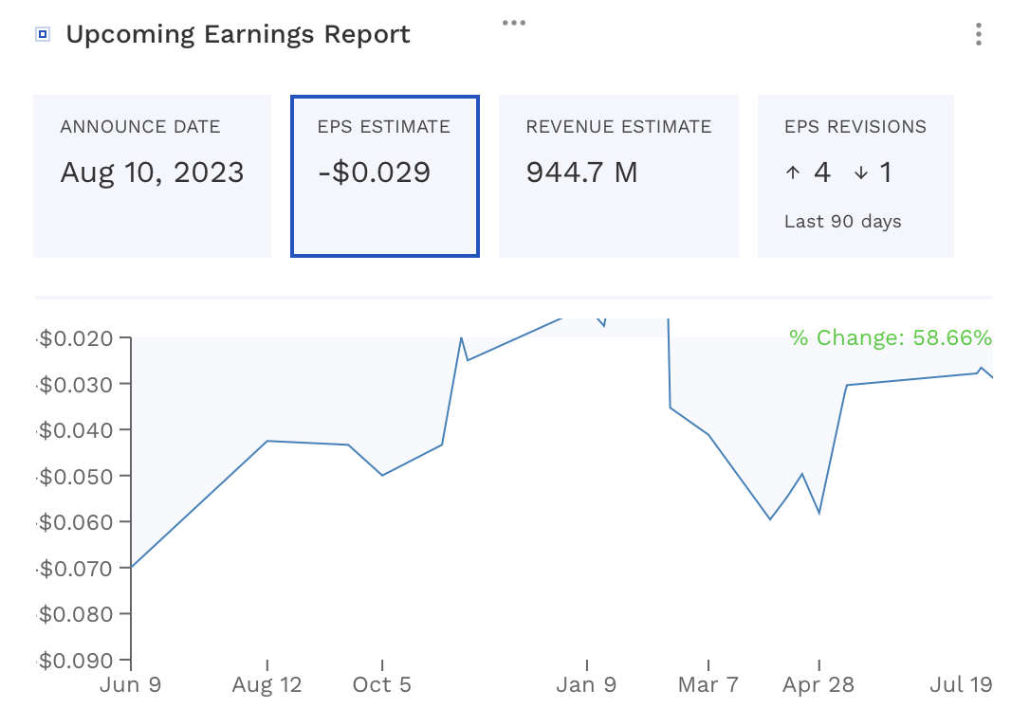Select the EPS Estimate card

385,174
